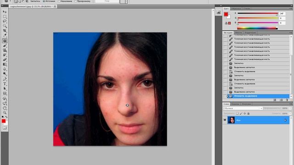Click the Узор pattern button

(x=107, y=1)
